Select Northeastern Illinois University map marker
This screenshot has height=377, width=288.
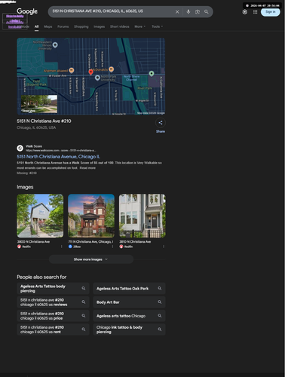(56, 45)
